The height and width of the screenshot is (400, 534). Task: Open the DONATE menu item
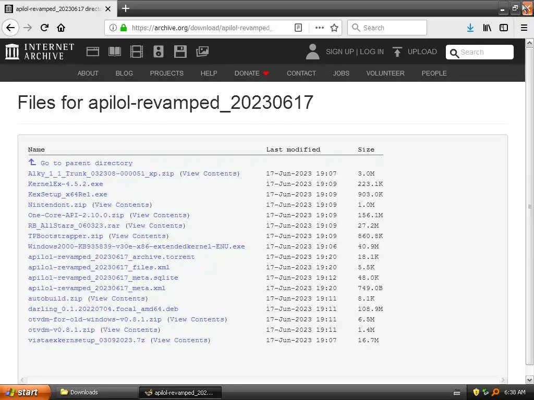(251, 73)
